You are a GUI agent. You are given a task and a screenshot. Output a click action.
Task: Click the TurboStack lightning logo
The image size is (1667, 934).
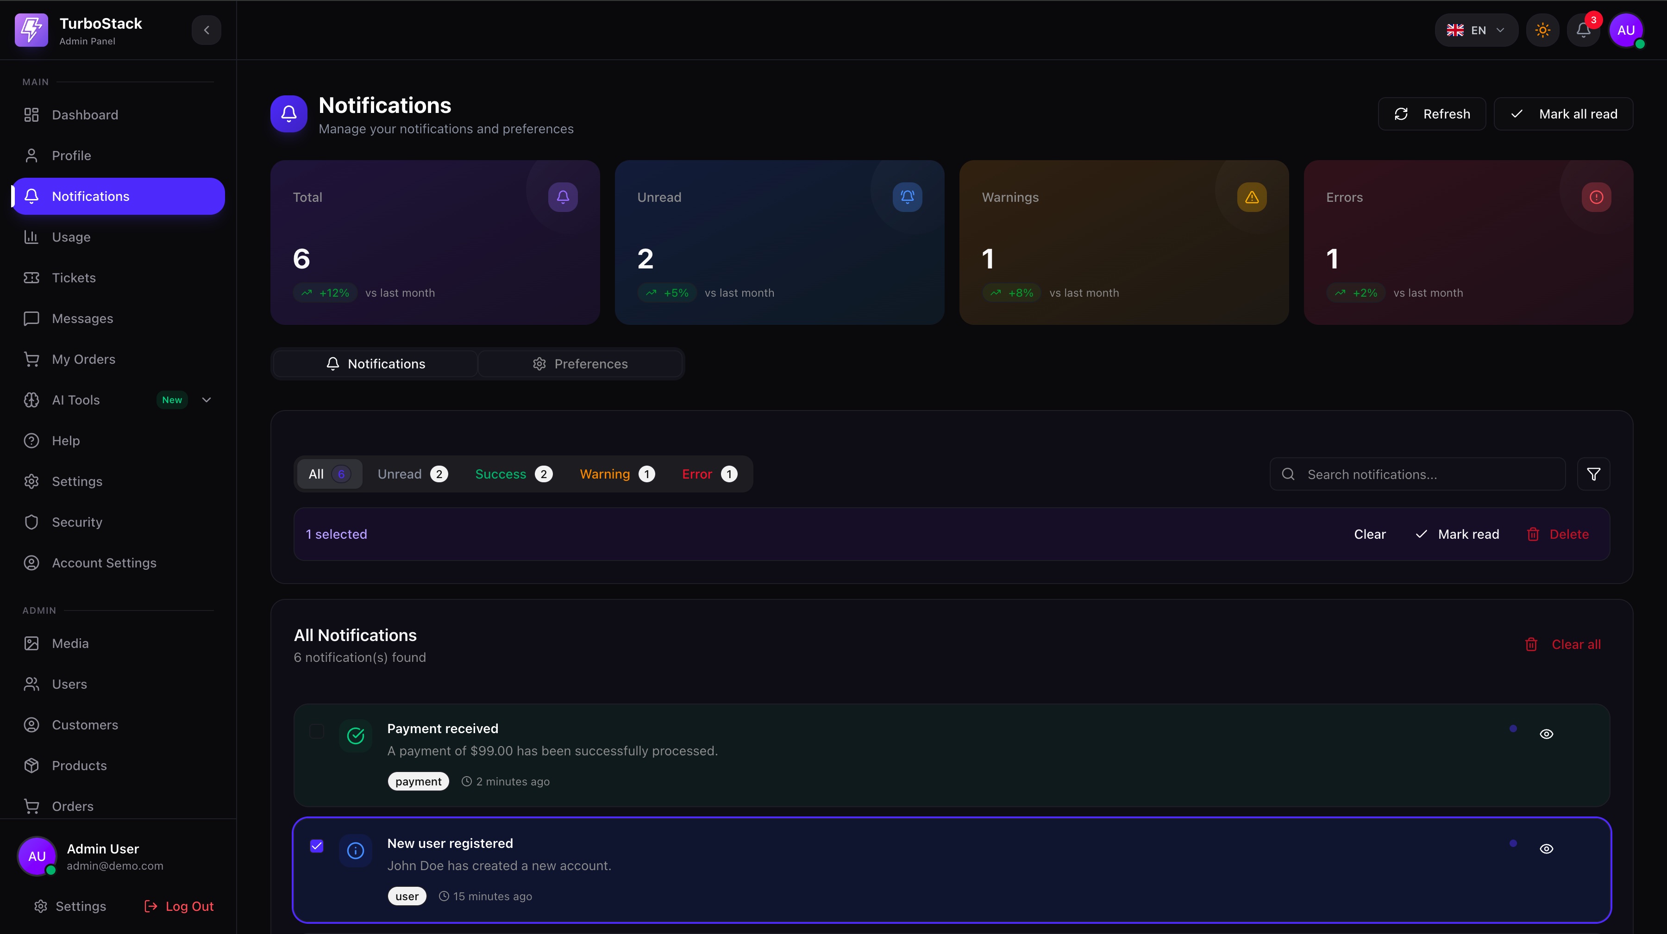coord(31,30)
